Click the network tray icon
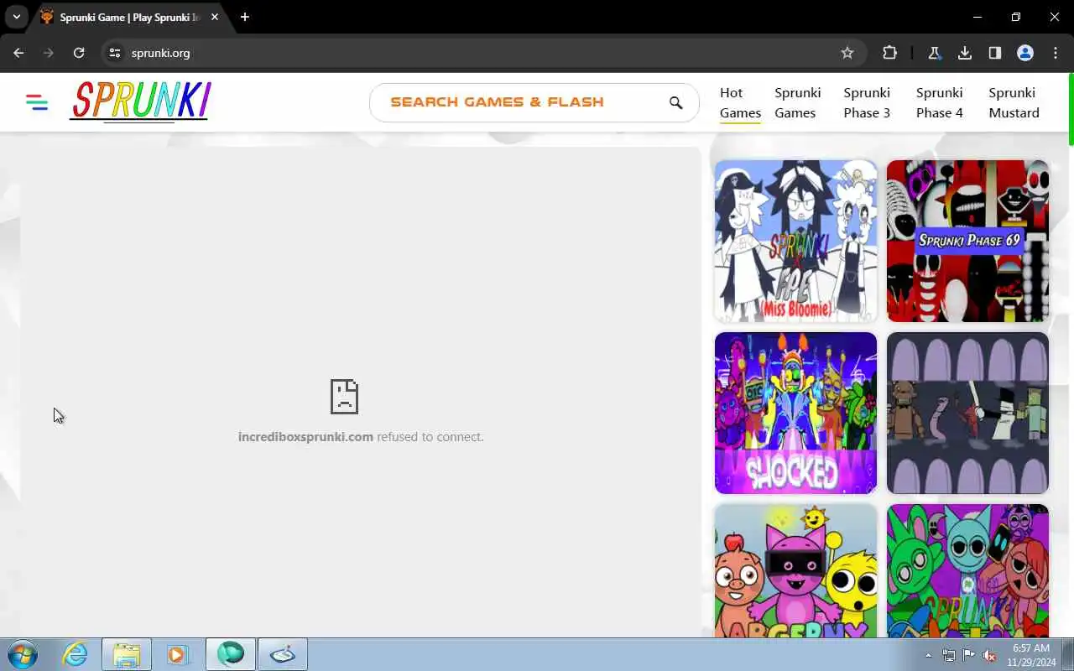This screenshot has width=1074, height=671. point(948,655)
